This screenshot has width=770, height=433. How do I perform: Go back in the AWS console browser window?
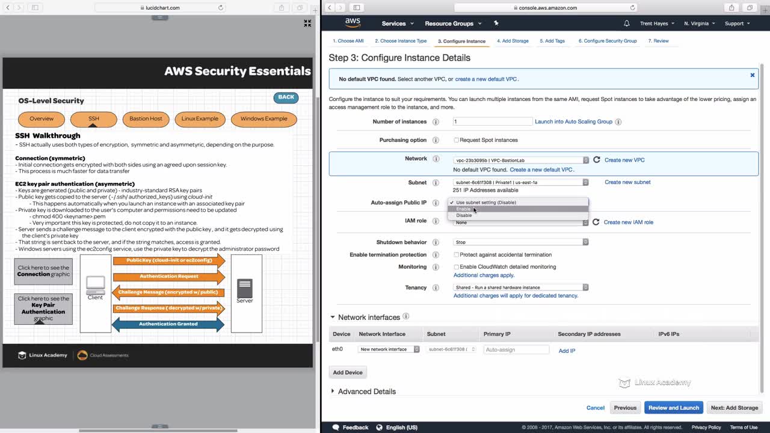click(x=330, y=8)
